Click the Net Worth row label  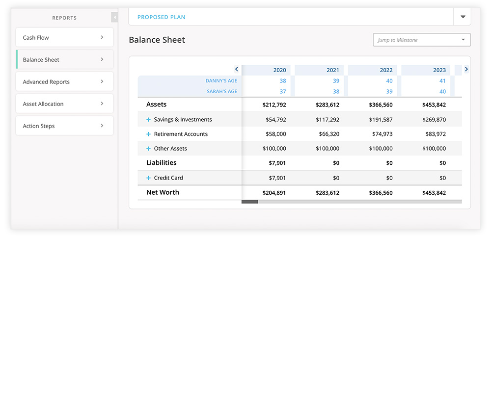click(163, 192)
